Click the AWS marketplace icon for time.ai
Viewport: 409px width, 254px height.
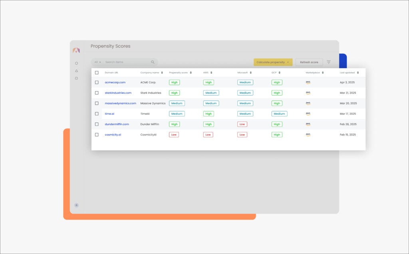coord(308,114)
